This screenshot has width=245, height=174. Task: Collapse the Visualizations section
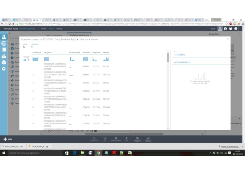click(x=175, y=62)
